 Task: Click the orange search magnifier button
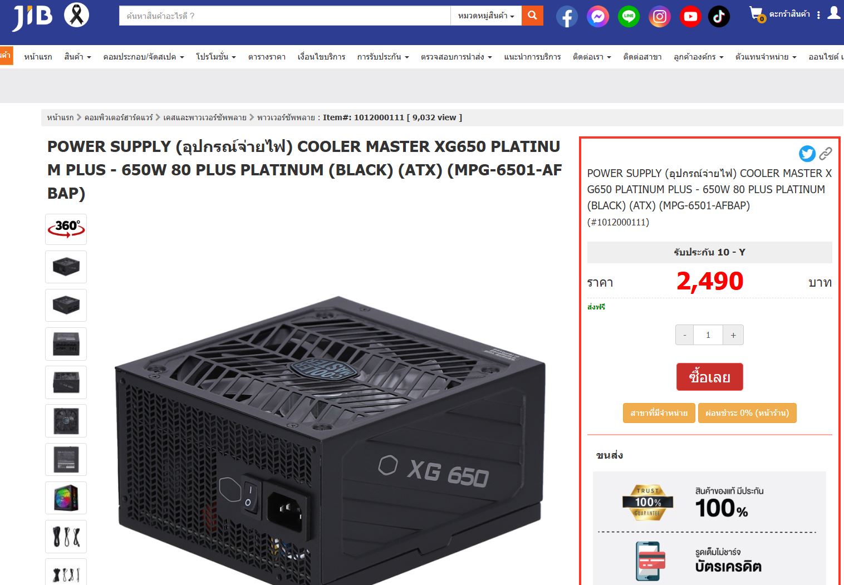[x=532, y=16]
